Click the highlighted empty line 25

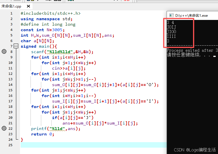pyautogui.click(x=93, y=145)
